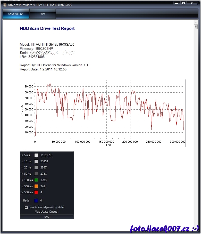Select the light gray < 10 ms swatch
Image resolution: width=201 pixels, height=234 pixels.
coord(36,162)
